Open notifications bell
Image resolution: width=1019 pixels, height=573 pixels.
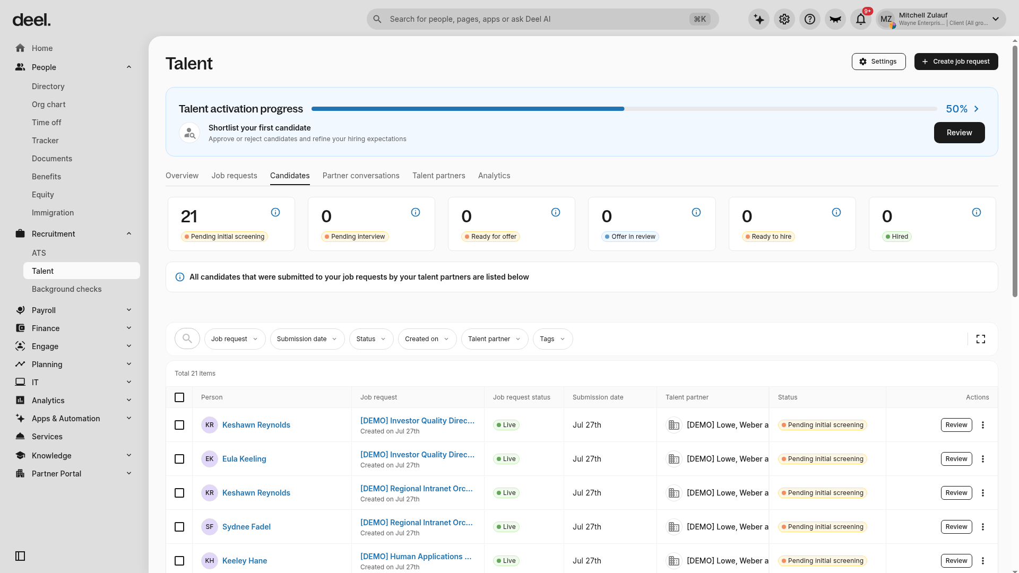pyautogui.click(x=861, y=19)
